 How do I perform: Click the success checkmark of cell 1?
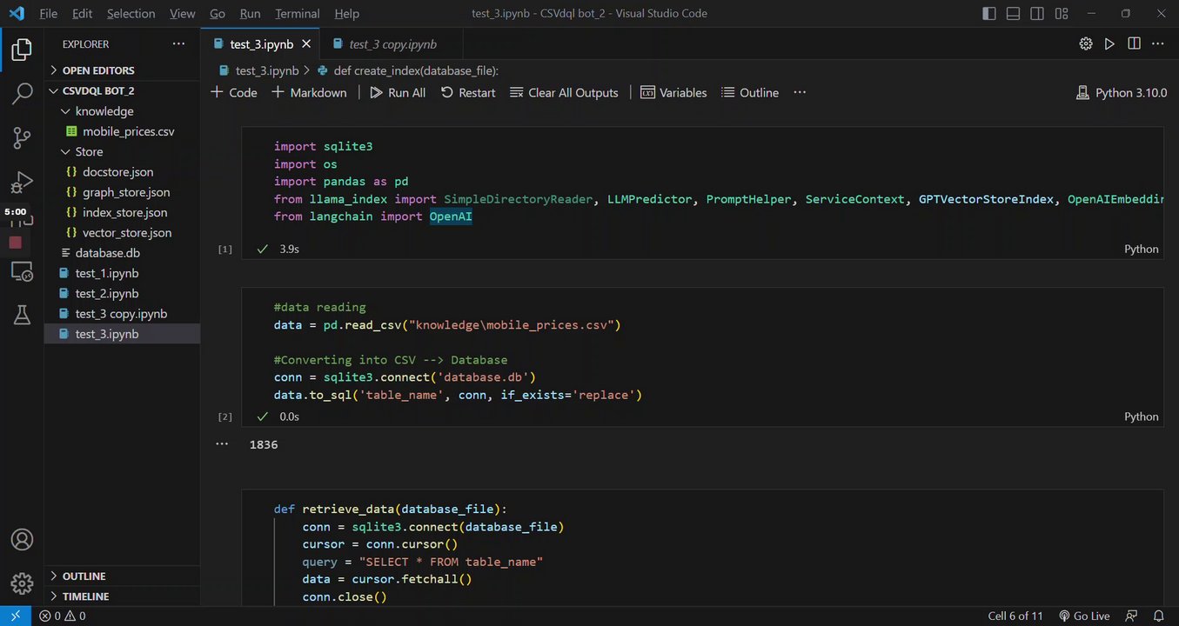click(x=262, y=249)
